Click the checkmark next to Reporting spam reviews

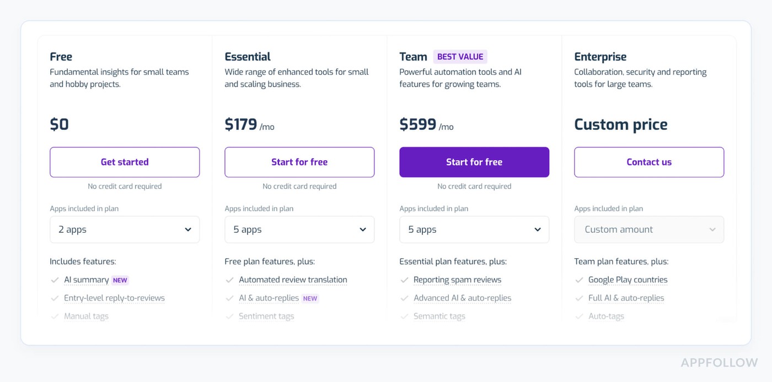405,280
